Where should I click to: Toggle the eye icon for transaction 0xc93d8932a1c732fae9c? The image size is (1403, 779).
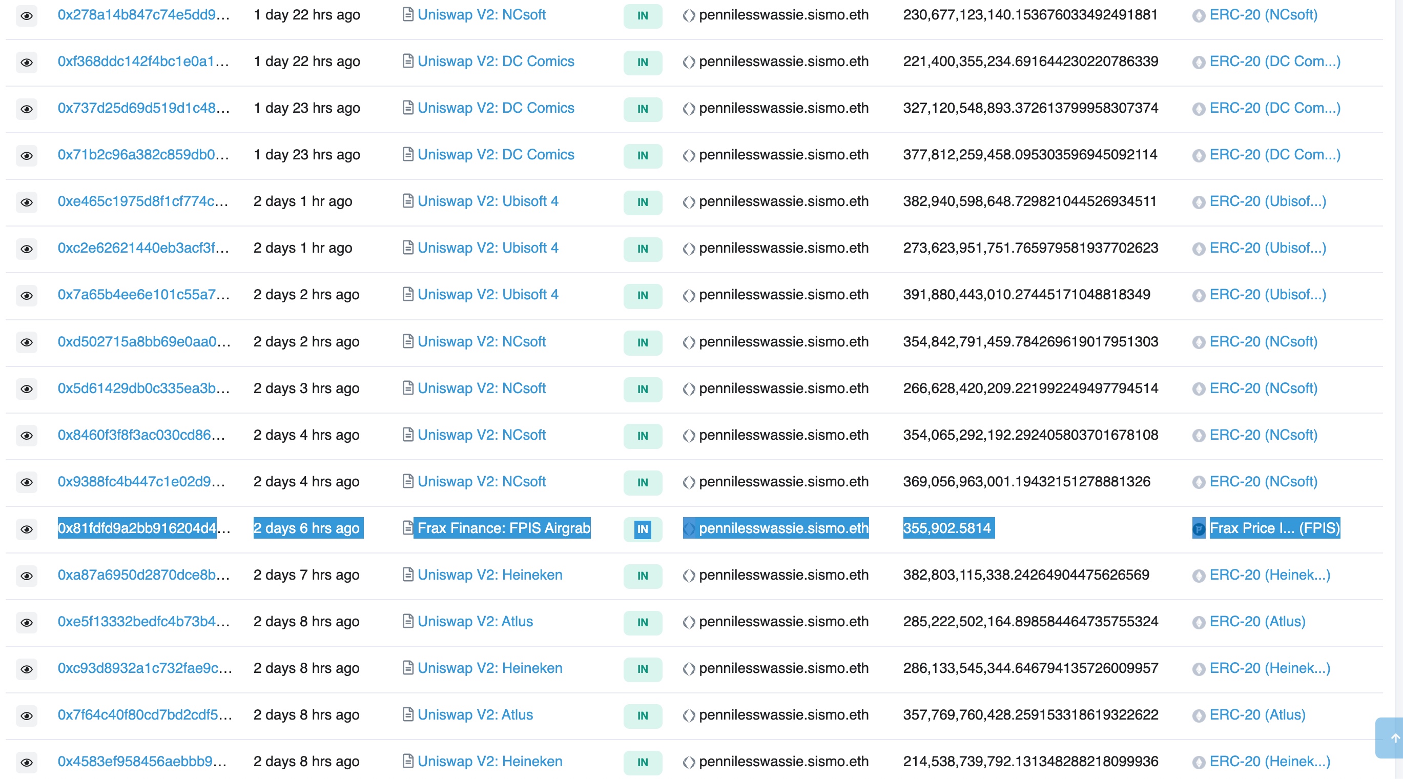coord(26,669)
